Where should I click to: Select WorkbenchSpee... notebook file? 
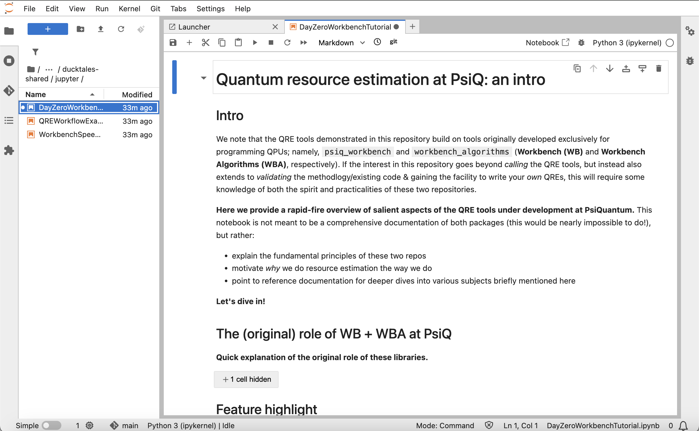pos(89,134)
